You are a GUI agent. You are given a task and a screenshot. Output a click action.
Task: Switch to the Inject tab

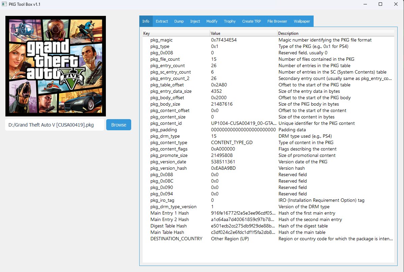pos(195,21)
